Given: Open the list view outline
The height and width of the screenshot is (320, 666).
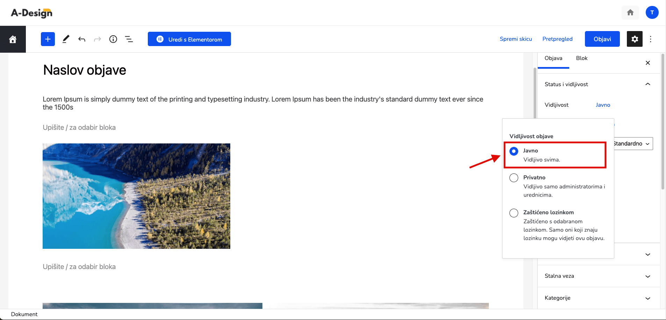Looking at the screenshot, I should tap(129, 39).
